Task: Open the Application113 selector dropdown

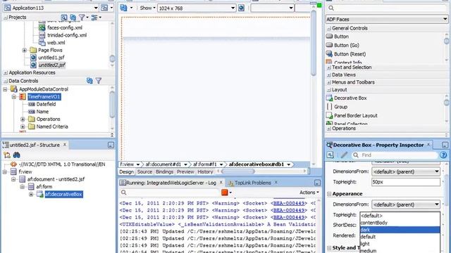Action: click(96, 8)
